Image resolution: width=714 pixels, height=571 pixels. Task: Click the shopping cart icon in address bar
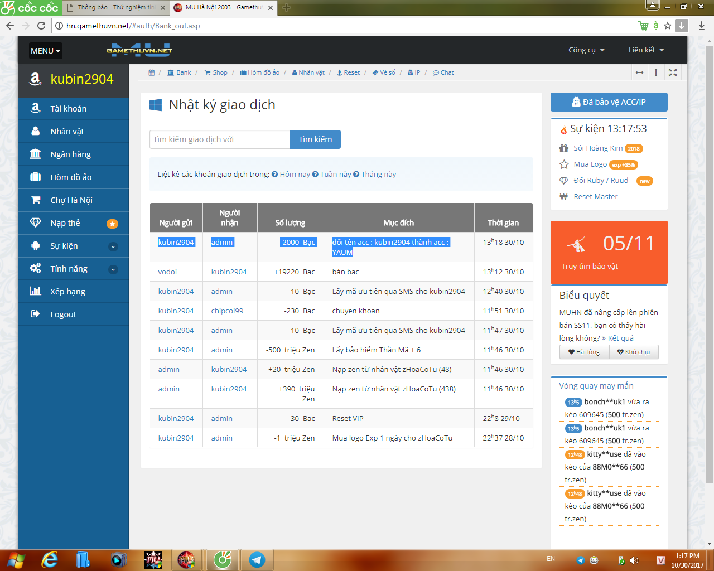pyautogui.click(x=643, y=26)
